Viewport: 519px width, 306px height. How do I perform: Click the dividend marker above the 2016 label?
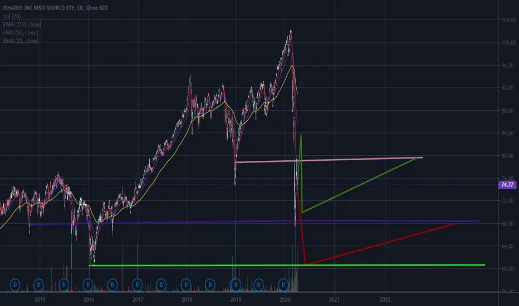point(88,284)
